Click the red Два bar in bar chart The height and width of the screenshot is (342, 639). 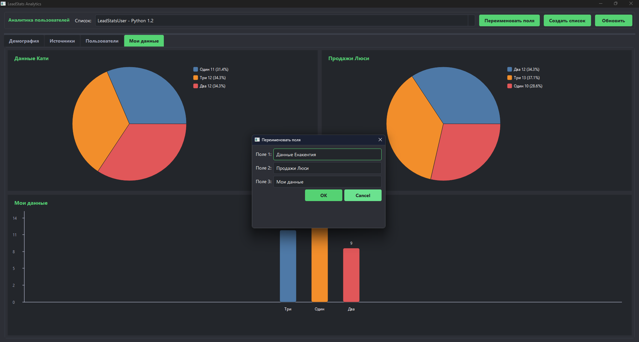coord(351,275)
